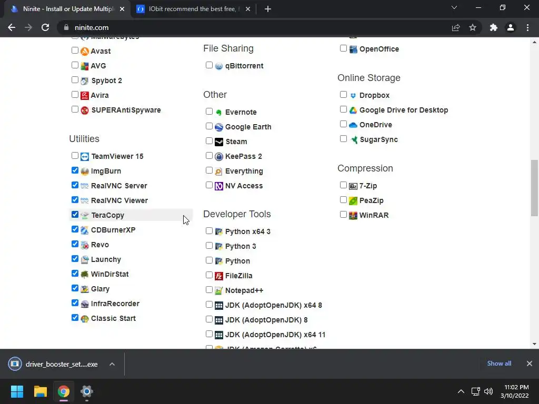Click the Steam icon
Viewport: 539px width, 404px height.
(x=219, y=142)
